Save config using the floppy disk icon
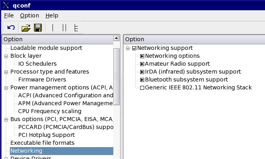Screen dimensions: 265x159 tap(38, 28)
